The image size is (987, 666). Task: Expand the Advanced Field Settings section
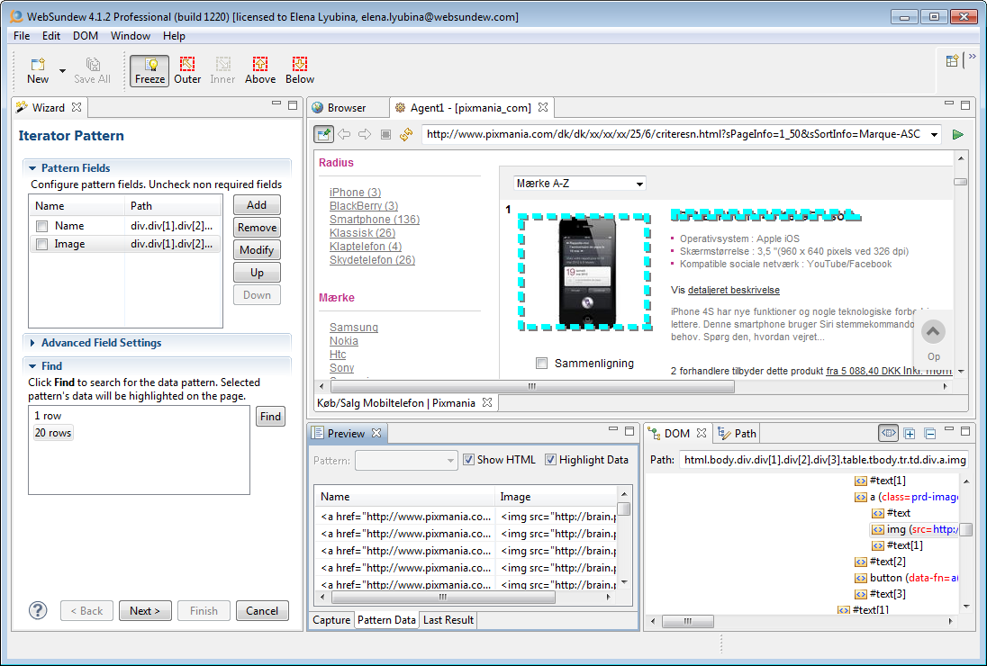click(32, 343)
